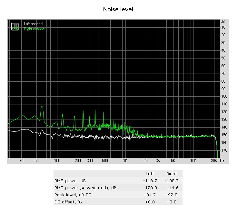Viewport: 238px width, 214px height.
Task: Click the spectrum graph icon in chart corner
Action: [x=15, y=27]
